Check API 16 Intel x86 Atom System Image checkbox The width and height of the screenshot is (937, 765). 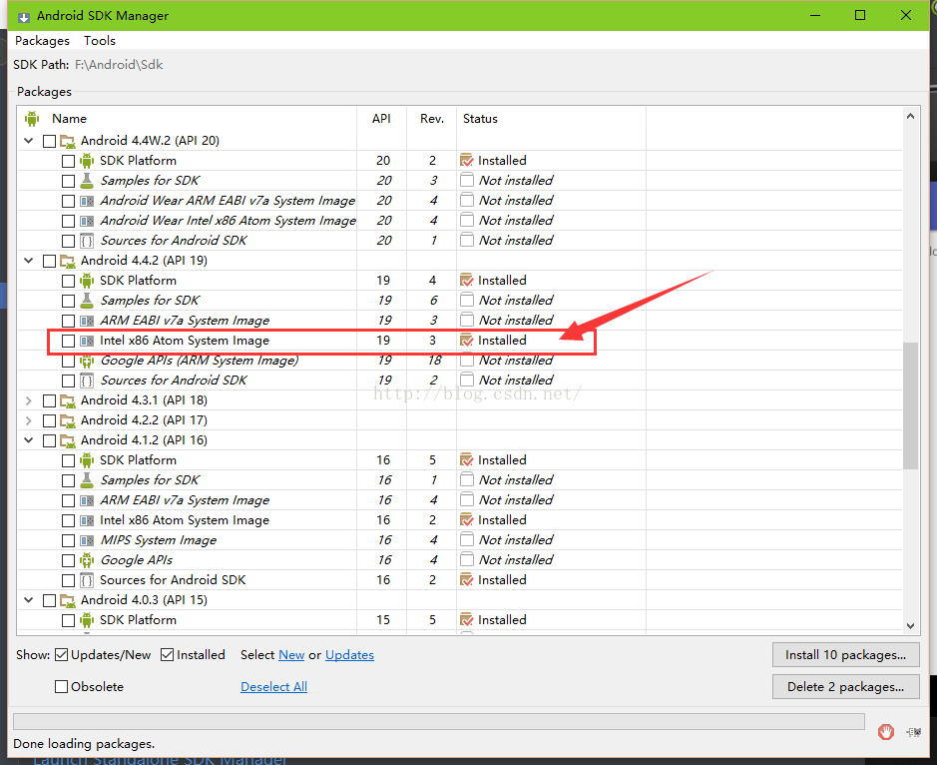(x=68, y=520)
